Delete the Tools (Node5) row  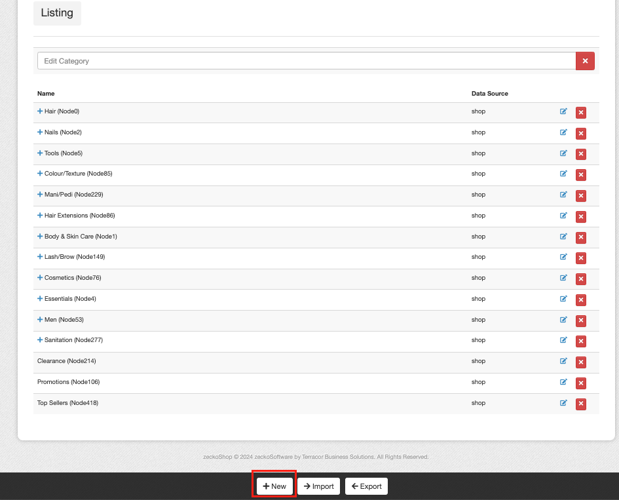coord(581,155)
